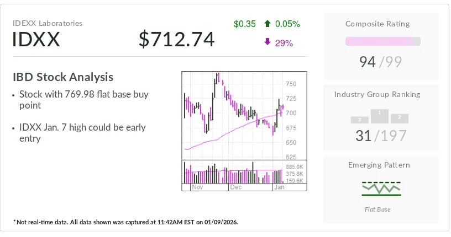451x237 pixels.
Task: Click the Industry Group Ranking 31/197 value
Action: [381, 136]
